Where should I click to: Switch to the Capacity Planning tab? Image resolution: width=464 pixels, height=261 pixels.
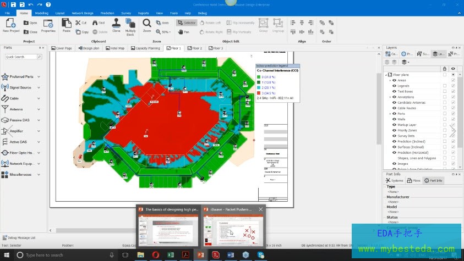(145, 48)
